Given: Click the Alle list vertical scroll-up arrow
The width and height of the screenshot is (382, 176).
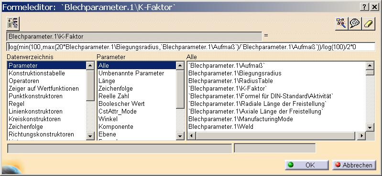Looking at the screenshot, I should [x=370, y=66].
